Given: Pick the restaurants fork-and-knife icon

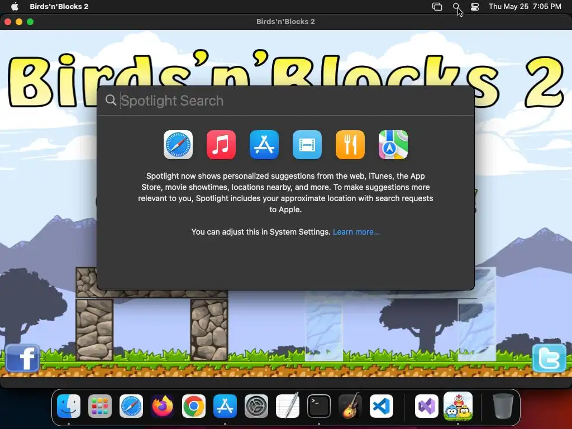Looking at the screenshot, I should 350,145.
